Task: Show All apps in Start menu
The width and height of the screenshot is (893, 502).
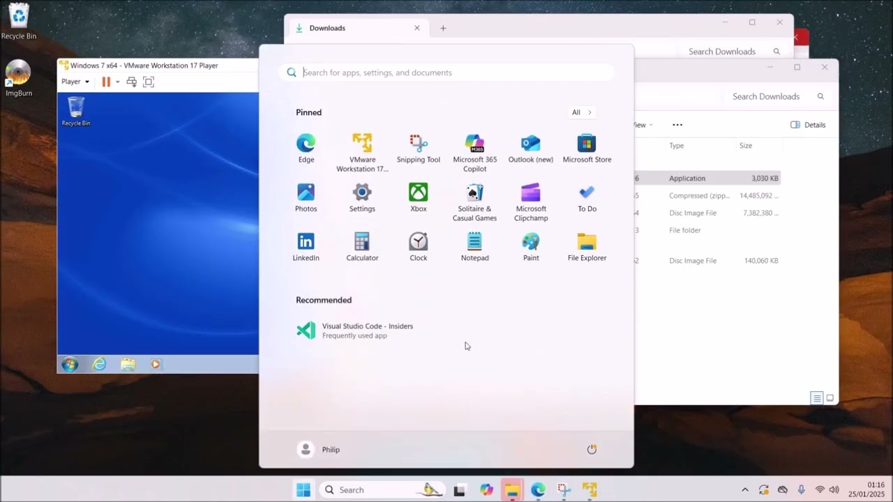Action: coord(581,112)
